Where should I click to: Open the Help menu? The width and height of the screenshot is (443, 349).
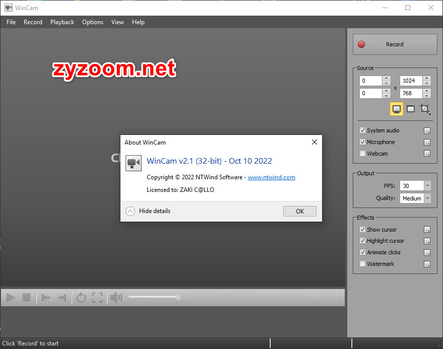138,22
